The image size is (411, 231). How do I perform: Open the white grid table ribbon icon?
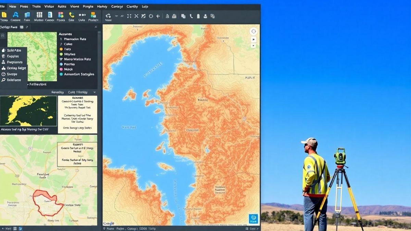pos(39,15)
